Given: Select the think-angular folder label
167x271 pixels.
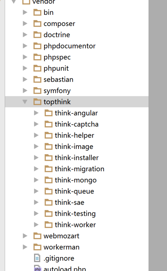Looking at the screenshot, I should coord(76,113).
